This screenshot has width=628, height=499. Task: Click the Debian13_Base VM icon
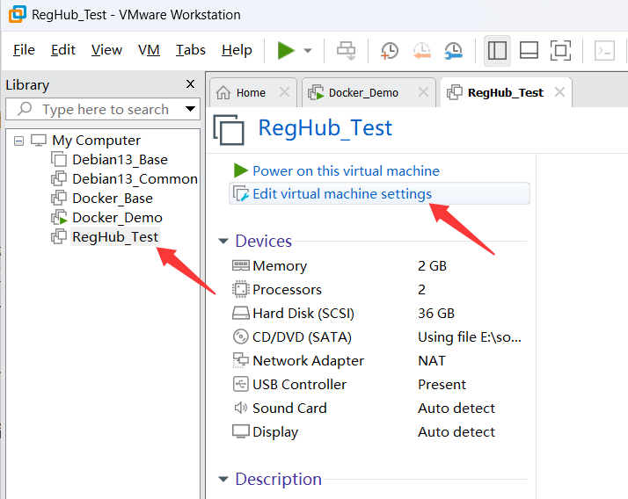(59, 159)
